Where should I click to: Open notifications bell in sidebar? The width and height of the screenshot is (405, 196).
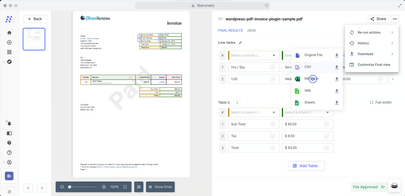[9, 123]
